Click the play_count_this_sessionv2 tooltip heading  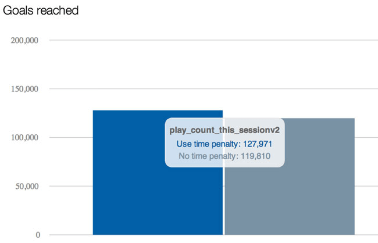tap(224, 131)
